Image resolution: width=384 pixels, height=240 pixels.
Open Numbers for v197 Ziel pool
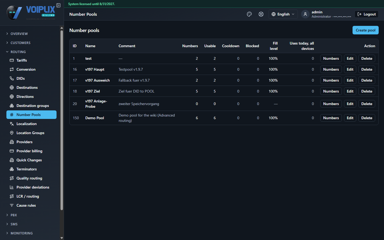331,91
